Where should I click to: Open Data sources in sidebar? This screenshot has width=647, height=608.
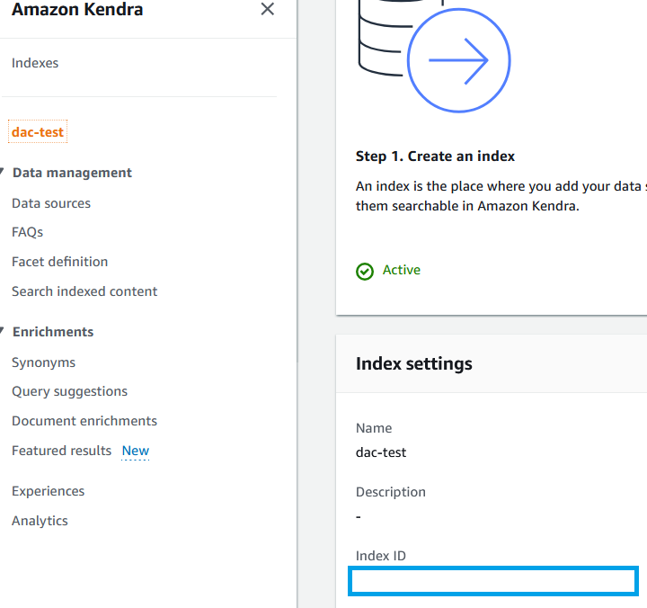51,203
